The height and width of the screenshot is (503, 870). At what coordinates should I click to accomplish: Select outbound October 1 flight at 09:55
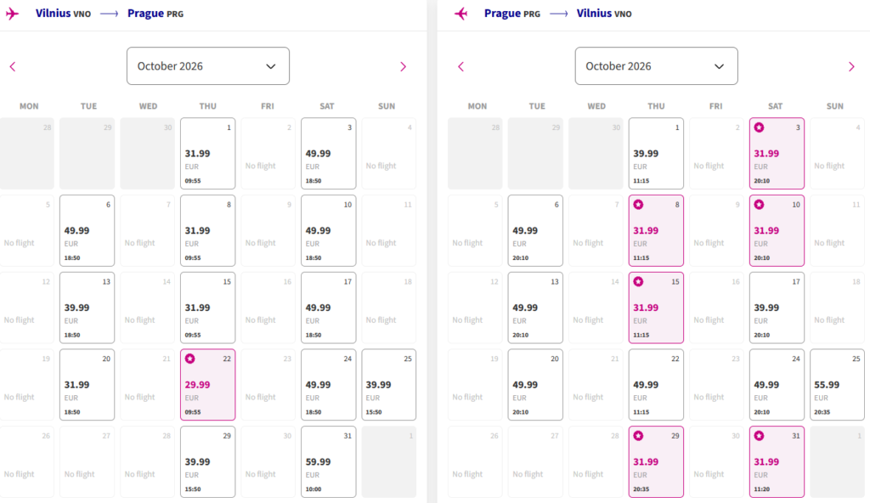pos(207,154)
